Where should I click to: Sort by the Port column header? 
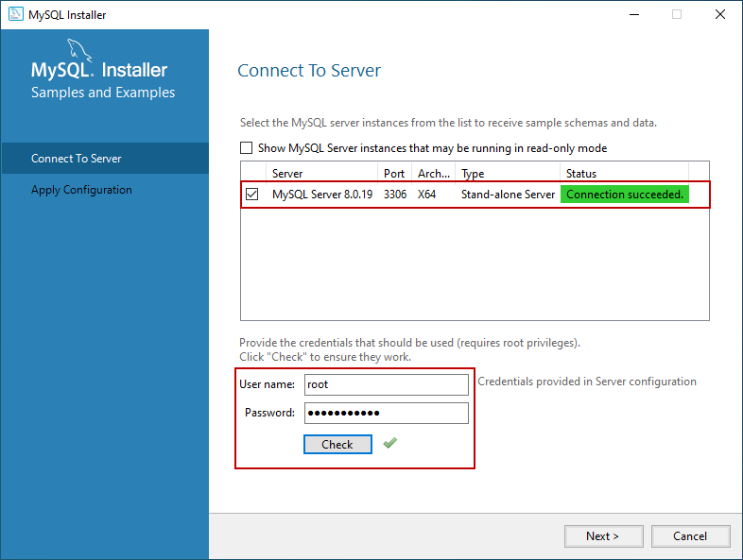tap(394, 174)
